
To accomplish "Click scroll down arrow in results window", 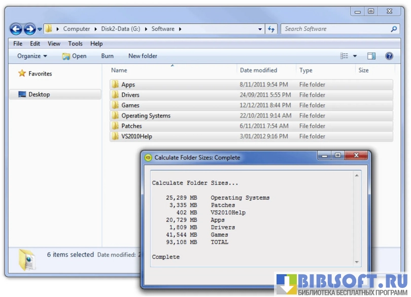I will point(357,262).
